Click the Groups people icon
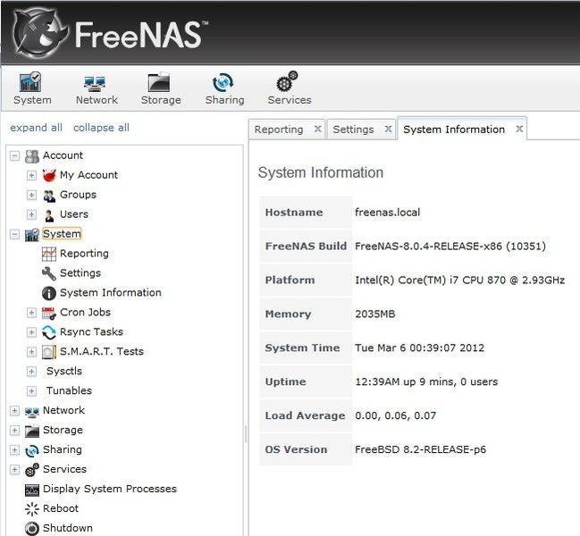580x536 pixels. tap(49, 195)
